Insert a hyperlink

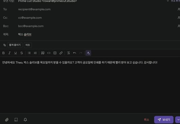pyautogui.click(x=61, y=53)
